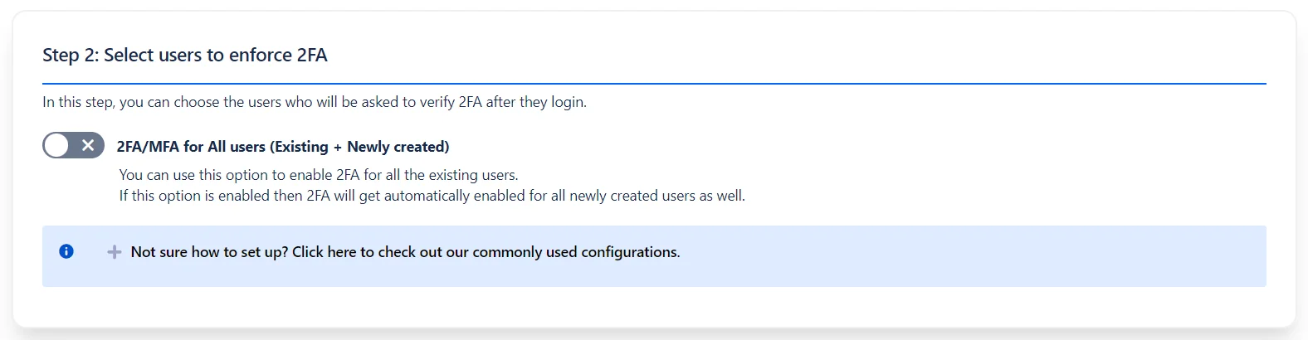
Task: Enable the 2FA/MFA for All users toggle
Action: pyautogui.click(x=73, y=146)
